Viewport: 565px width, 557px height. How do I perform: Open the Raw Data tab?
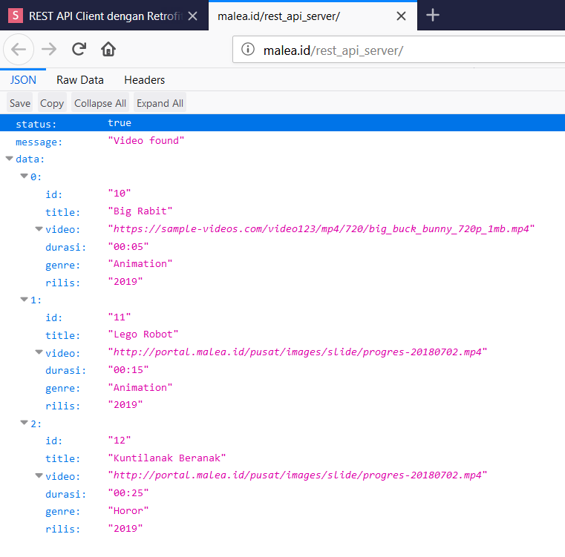(x=80, y=80)
